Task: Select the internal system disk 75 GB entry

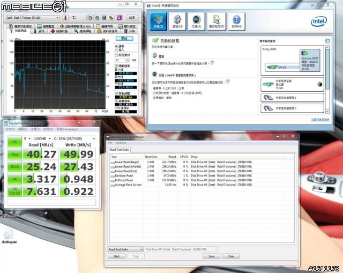Action: pos(292,84)
